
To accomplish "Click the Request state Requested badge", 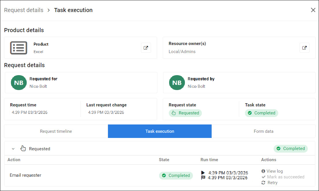I will pos(185,113).
